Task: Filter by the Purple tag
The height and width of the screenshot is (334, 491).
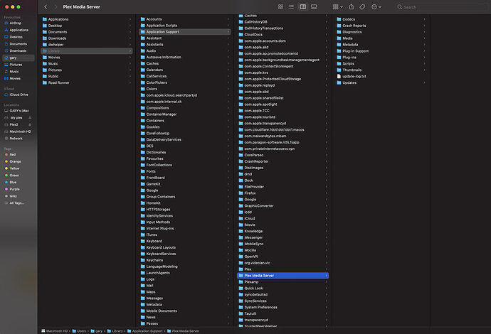Action: tap(14, 189)
